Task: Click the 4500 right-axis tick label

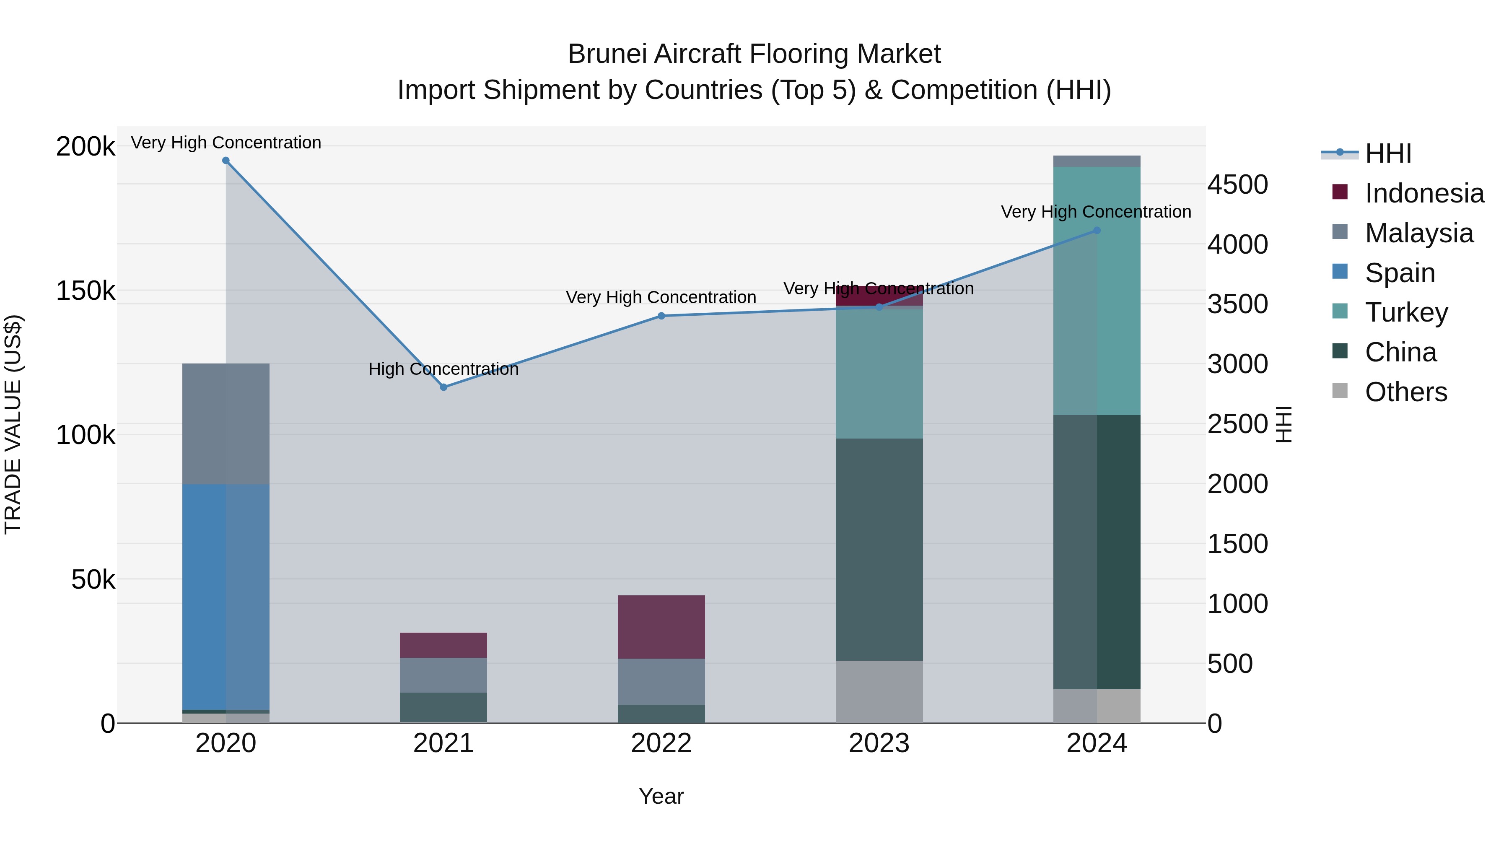Action: [1238, 184]
